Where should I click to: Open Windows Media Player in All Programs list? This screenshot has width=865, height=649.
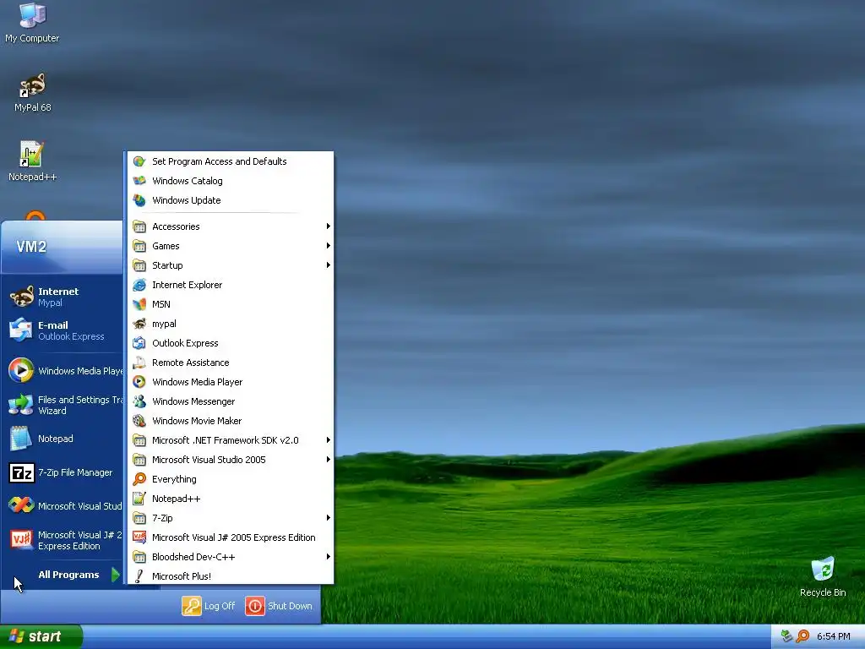pos(231,382)
